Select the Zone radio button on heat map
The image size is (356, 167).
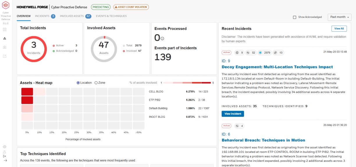(96, 83)
